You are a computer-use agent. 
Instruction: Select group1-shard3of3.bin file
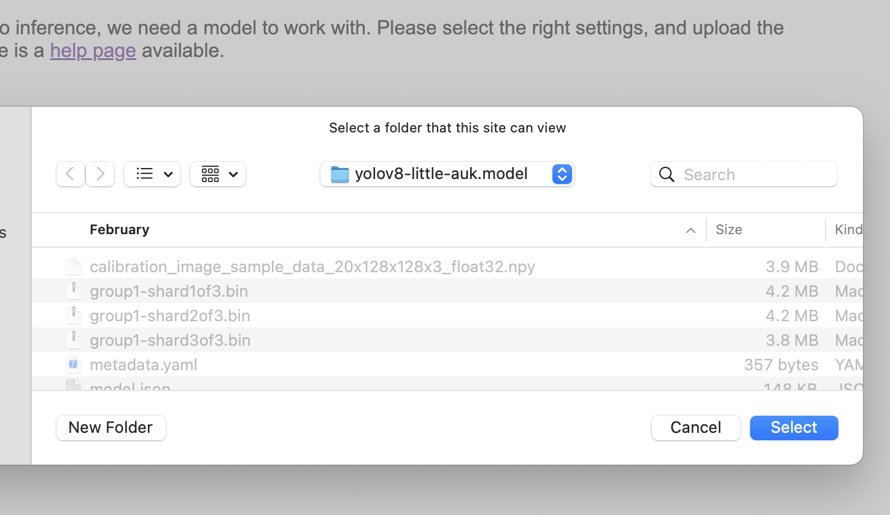point(447,340)
